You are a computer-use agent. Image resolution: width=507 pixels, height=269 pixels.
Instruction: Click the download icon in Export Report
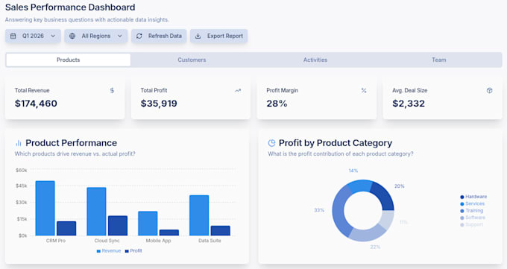point(198,36)
